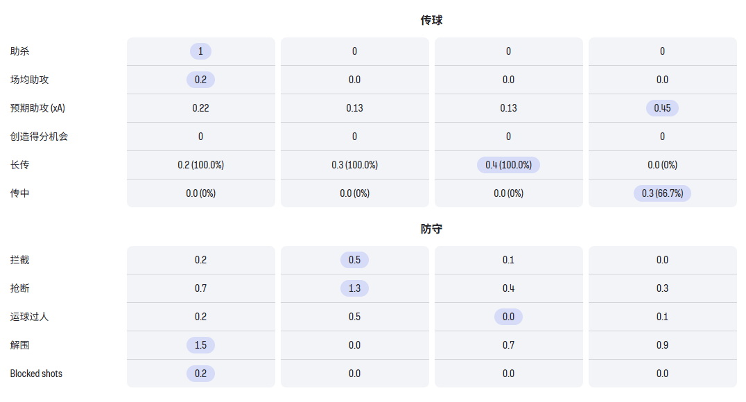Select the 拦截 stat label
Screen dimensions: 746x402
tap(20, 260)
